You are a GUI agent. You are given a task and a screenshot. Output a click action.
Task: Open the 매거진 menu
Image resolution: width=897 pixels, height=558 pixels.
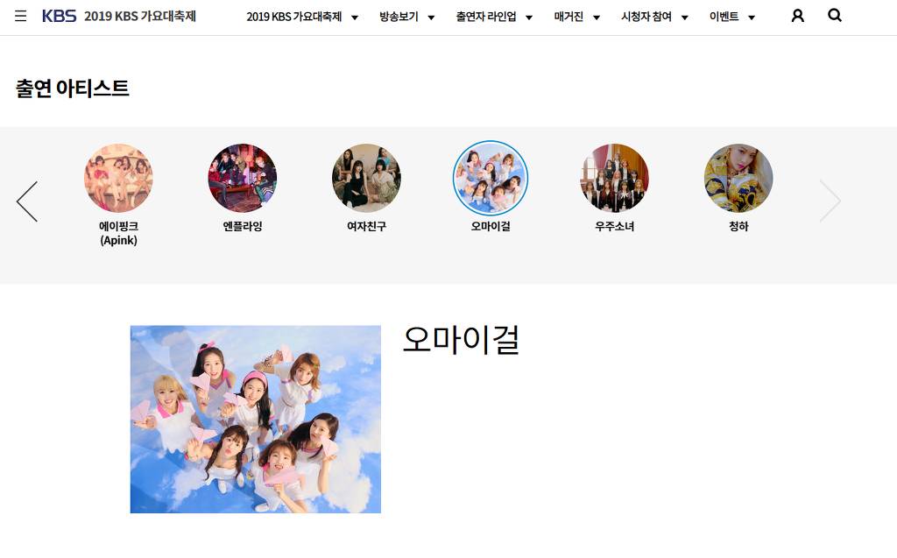point(577,17)
